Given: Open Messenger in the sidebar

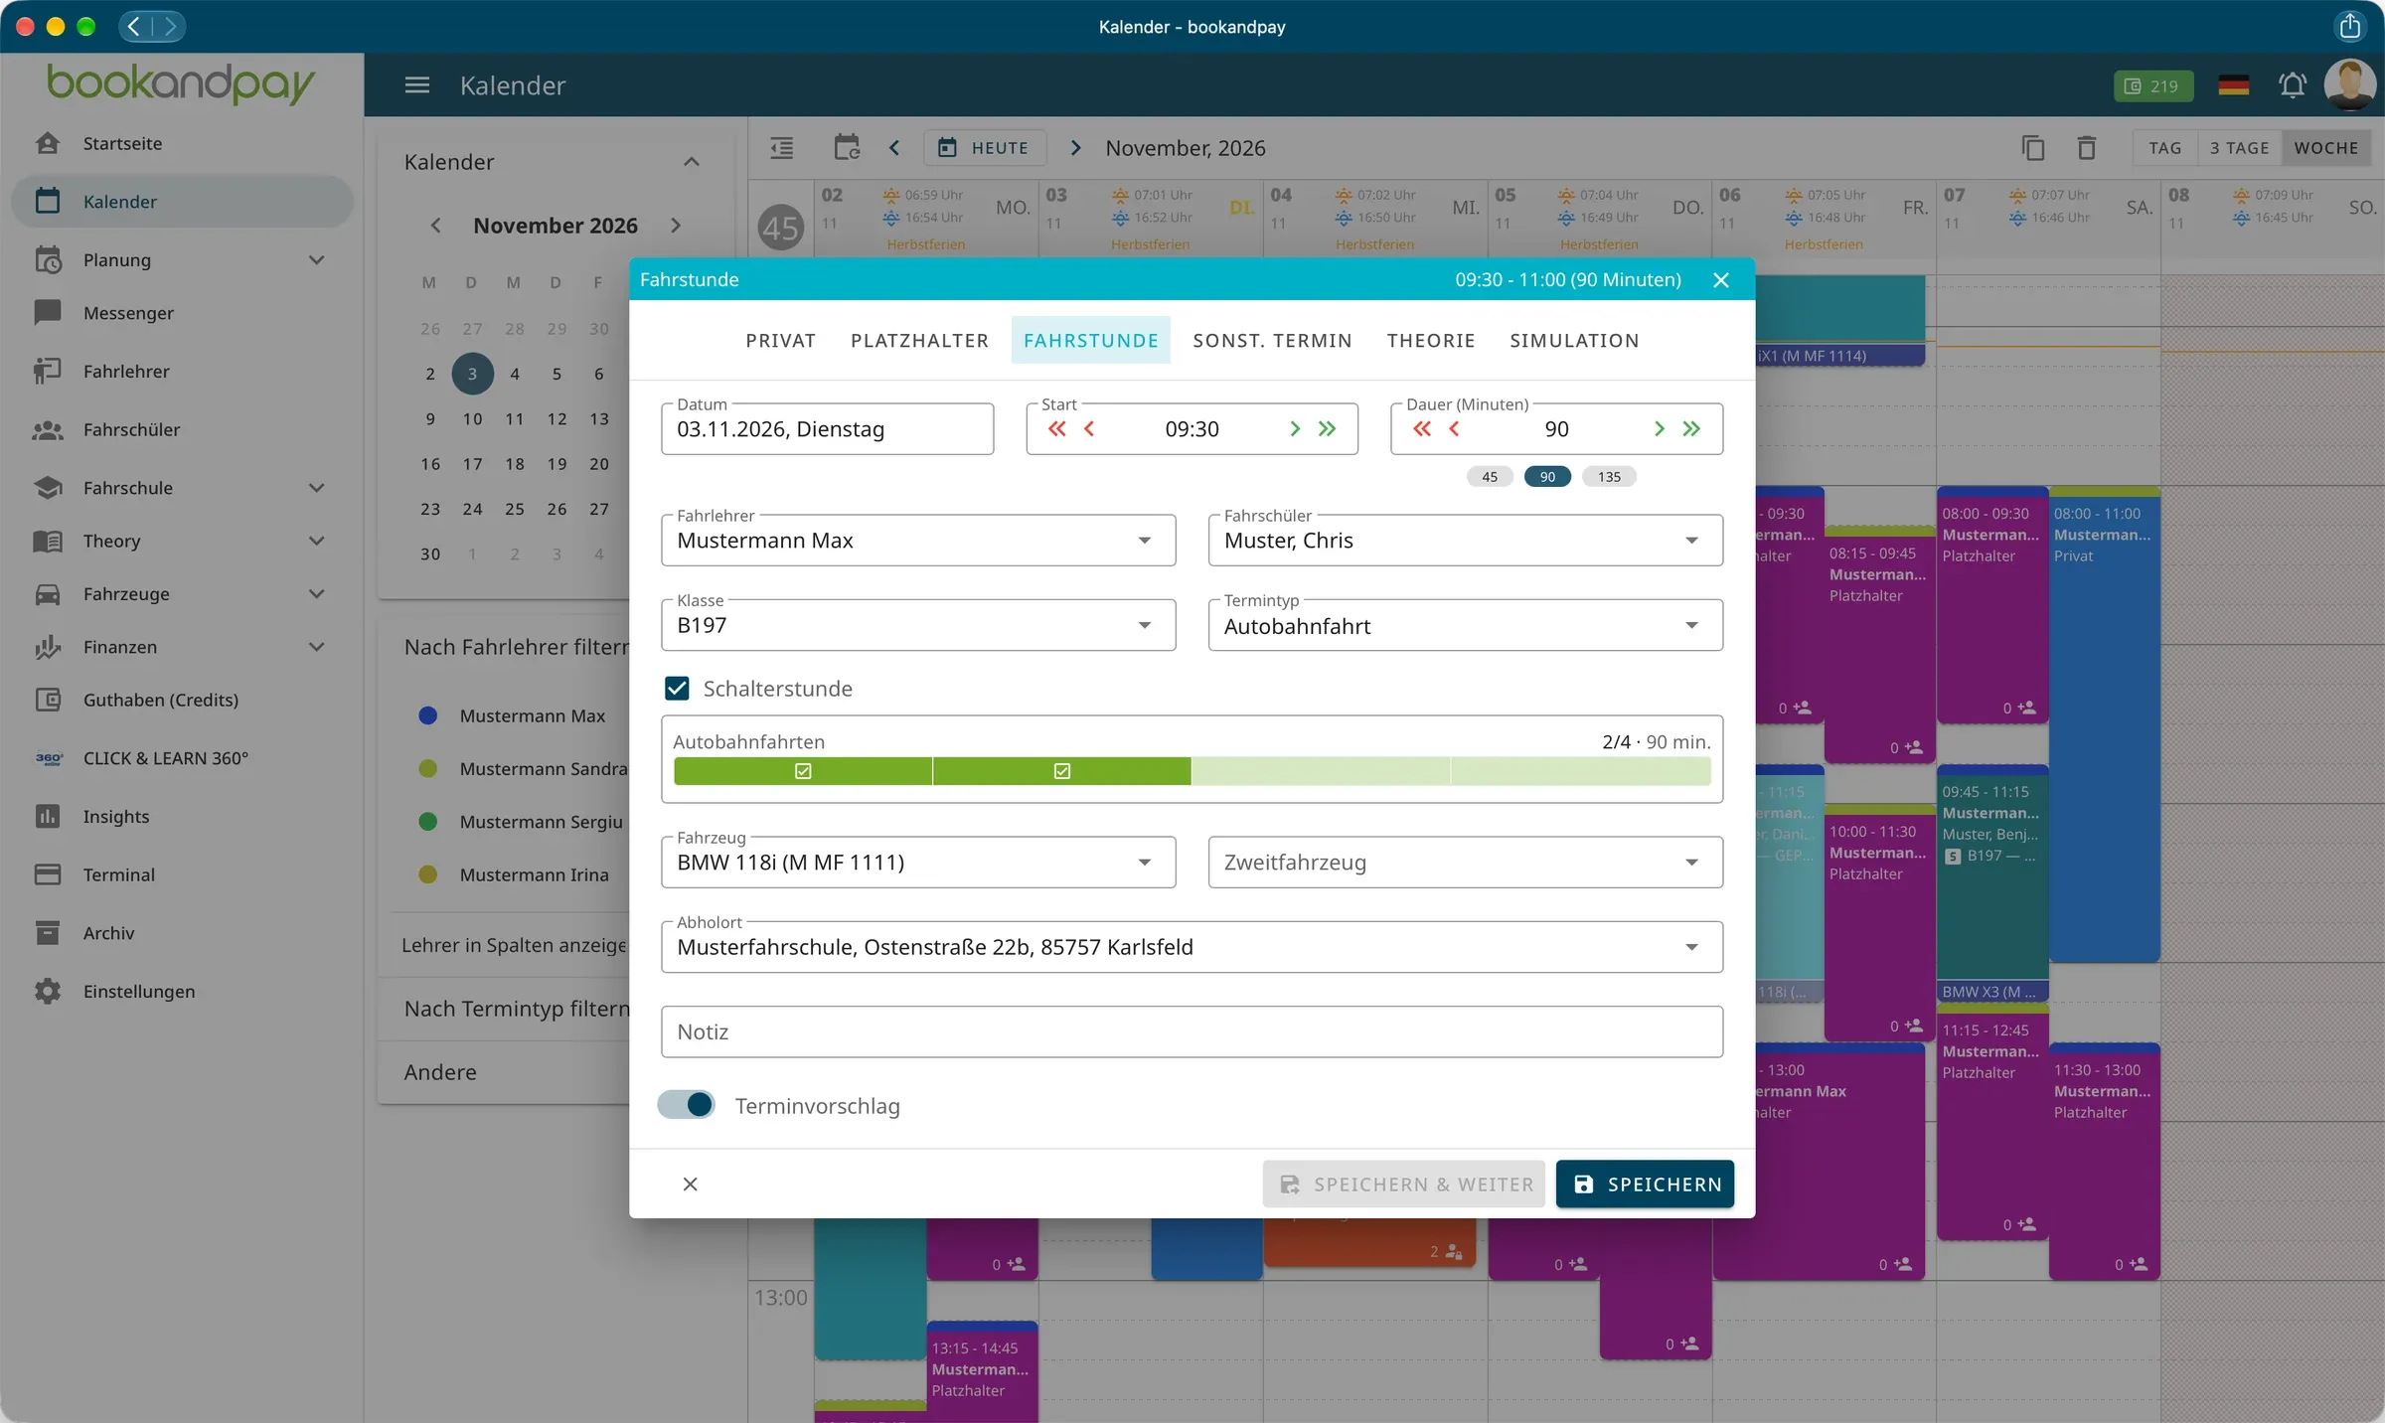Looking at the screenshot, I should [x=182, y=313].
